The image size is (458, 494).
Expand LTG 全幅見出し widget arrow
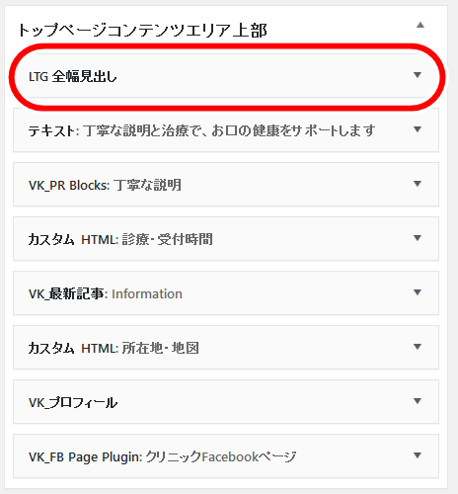point(418,75)
